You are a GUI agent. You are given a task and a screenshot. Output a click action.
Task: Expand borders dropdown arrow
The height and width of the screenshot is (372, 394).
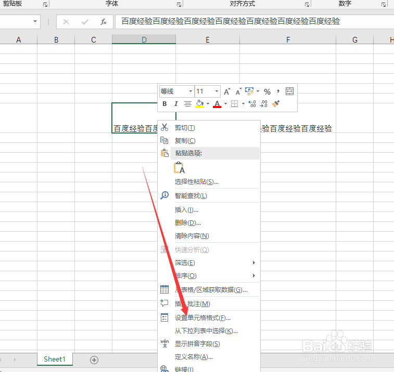point(243,103)
